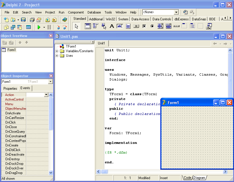Click the Object Inspector vertical scrollbar thumb
This screenshot has height=182, width=234.
[x=51, y=114]
